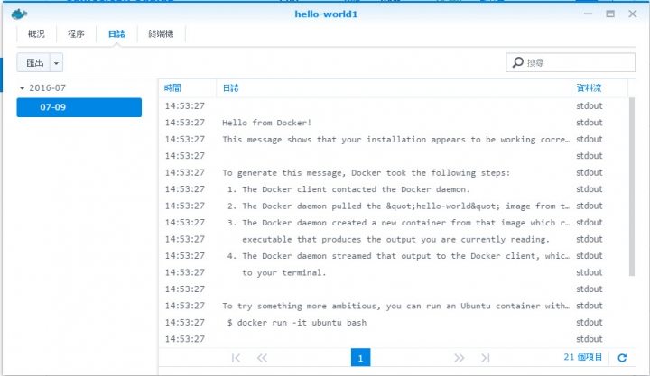
Task: Select the 'Hello from Docker!' log row
Action: 394,123
